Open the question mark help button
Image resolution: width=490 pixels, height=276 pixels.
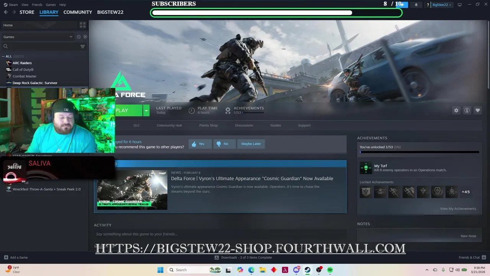(x=428, y=5)
